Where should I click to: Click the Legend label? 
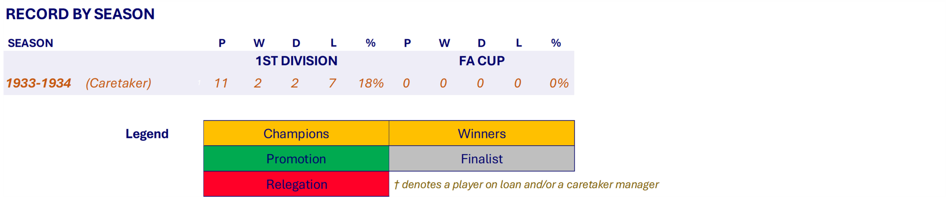coord(147,134)
